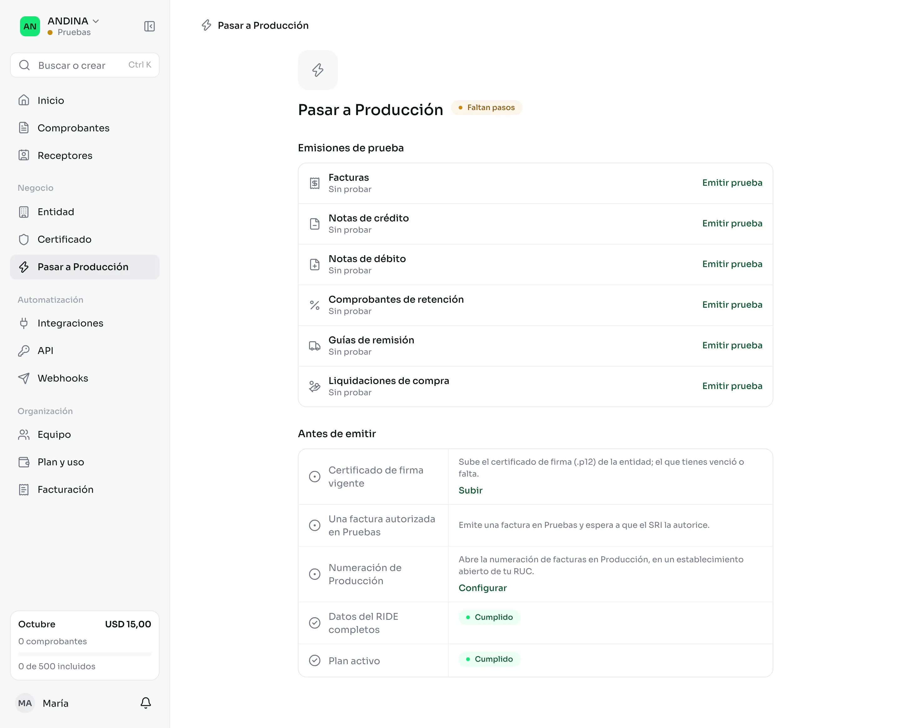Viewport: 901px width, 728px height.
Task: Click the Webhooks paper plane icon
Action: (x=24, y=378)
